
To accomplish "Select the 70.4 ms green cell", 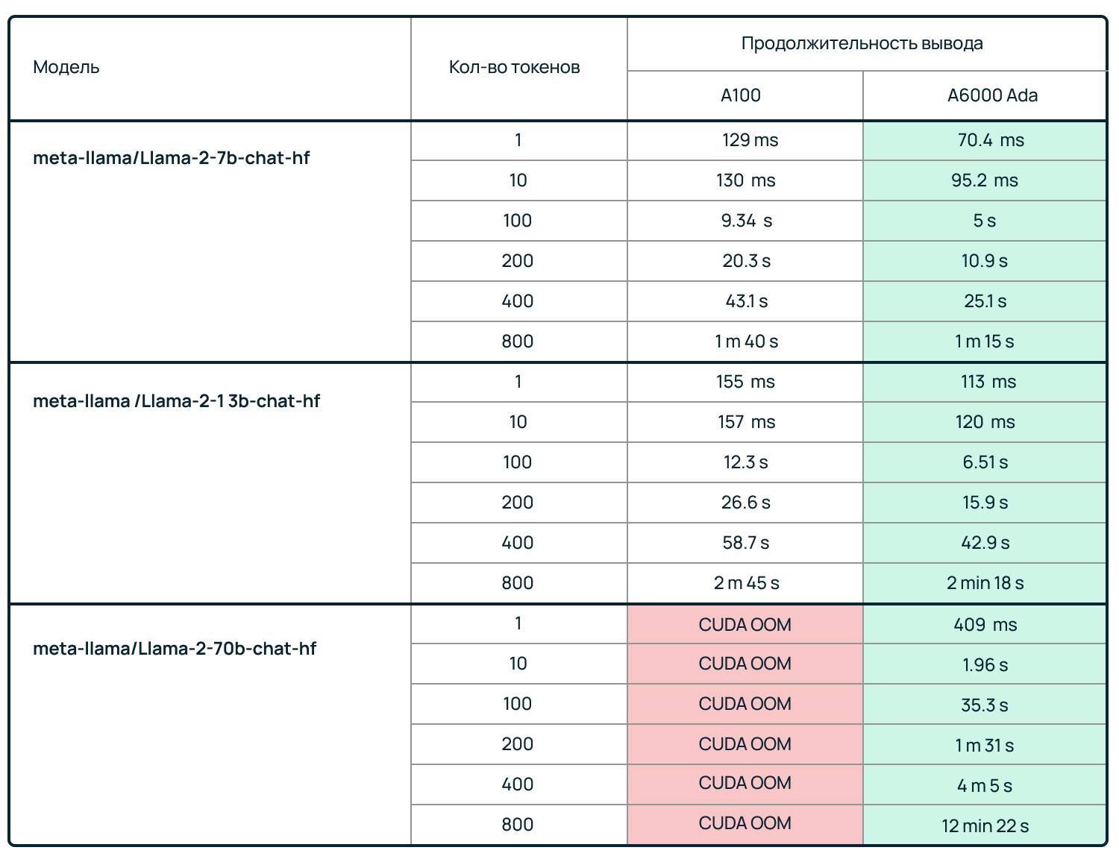I will (x=990, y=140).
